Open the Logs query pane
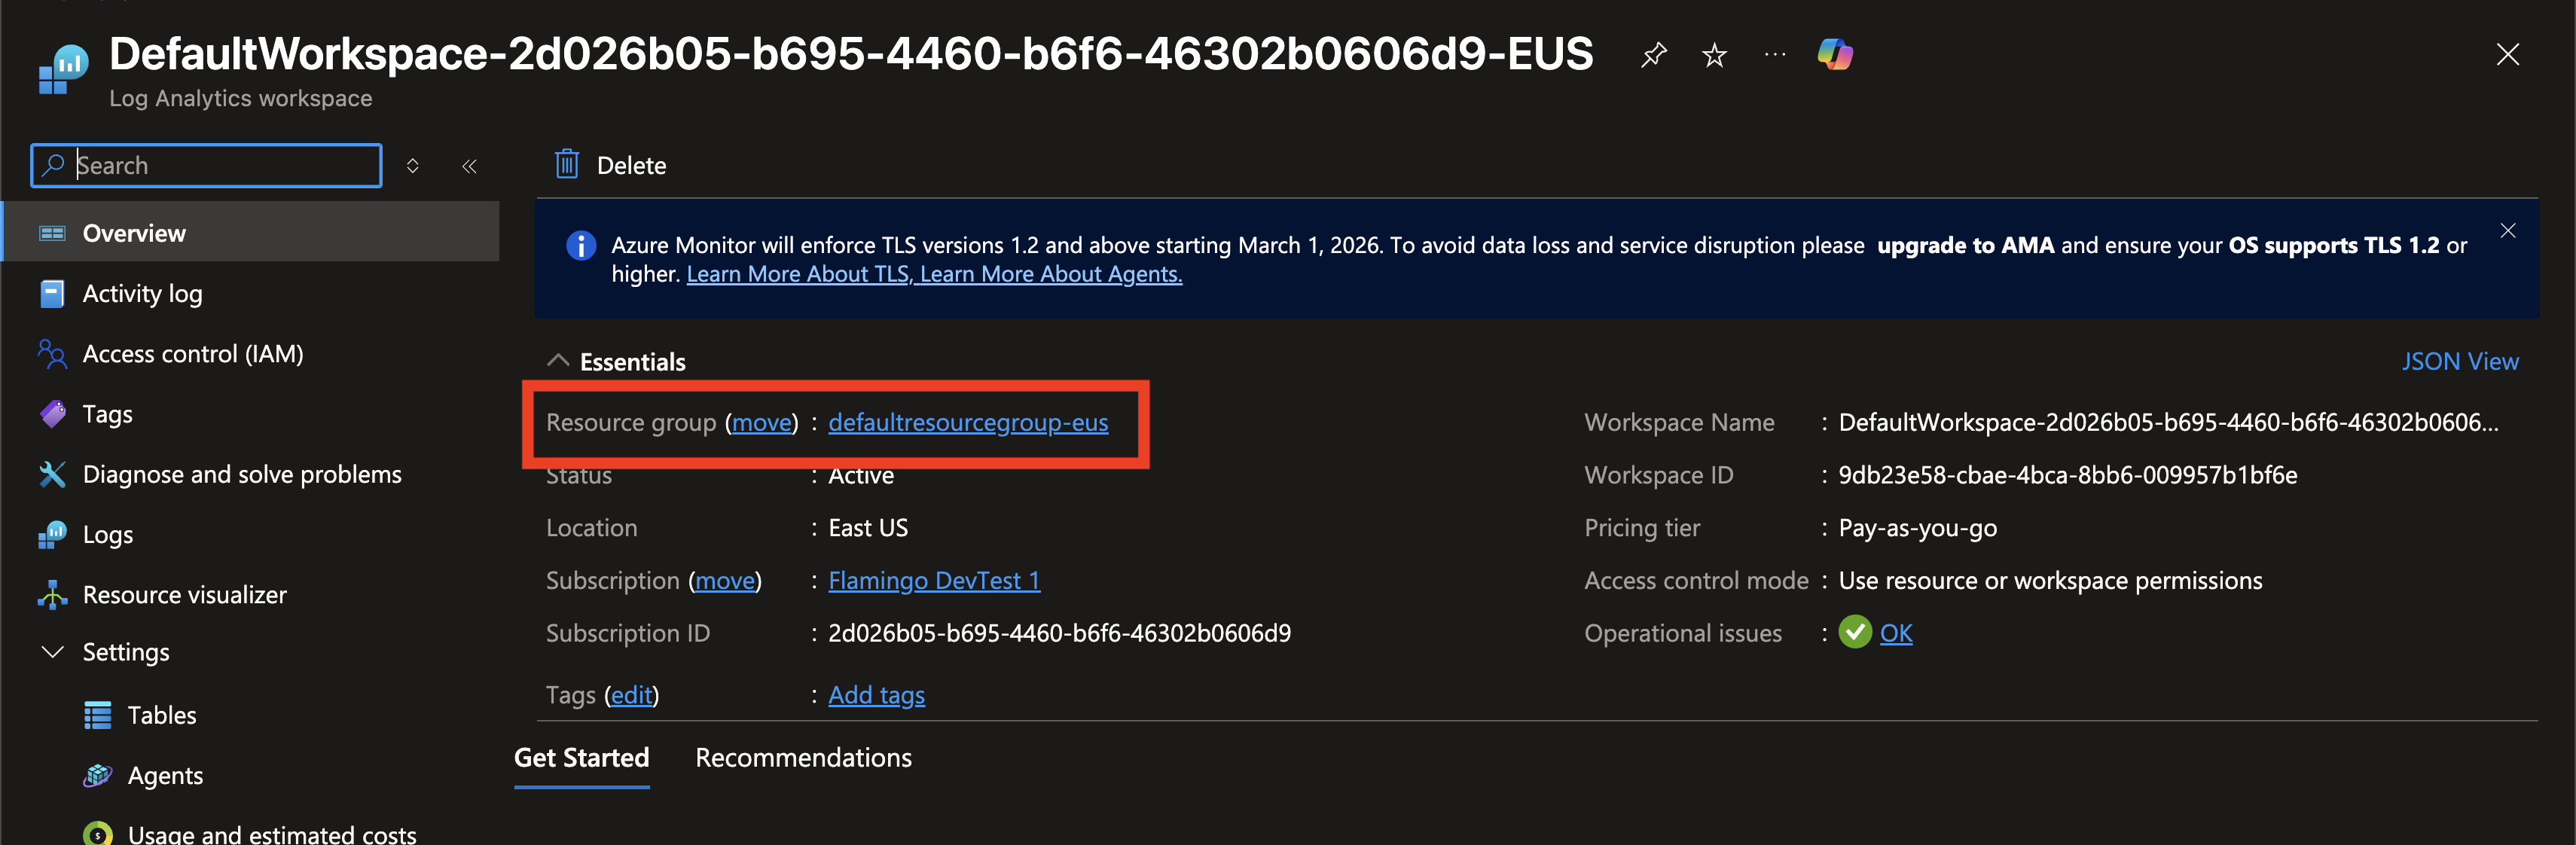This screenshot has height=845, width=2576. pyautogui.click(x=108, y=533)
